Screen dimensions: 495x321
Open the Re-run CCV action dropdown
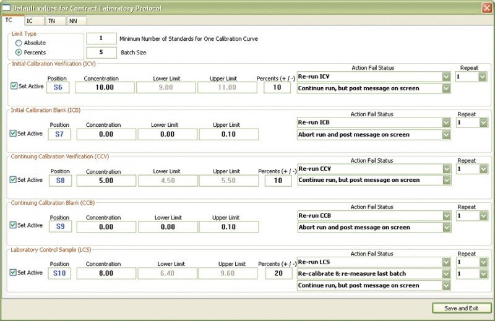click(x=445, y=168)
